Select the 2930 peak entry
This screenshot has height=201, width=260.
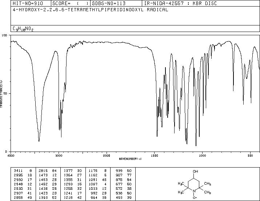[23, 189]
